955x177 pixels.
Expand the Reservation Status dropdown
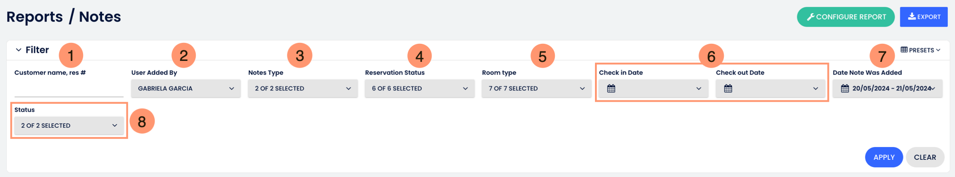(420, 88)
